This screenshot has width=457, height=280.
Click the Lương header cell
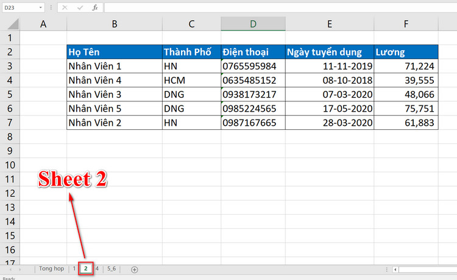point(406,52)
